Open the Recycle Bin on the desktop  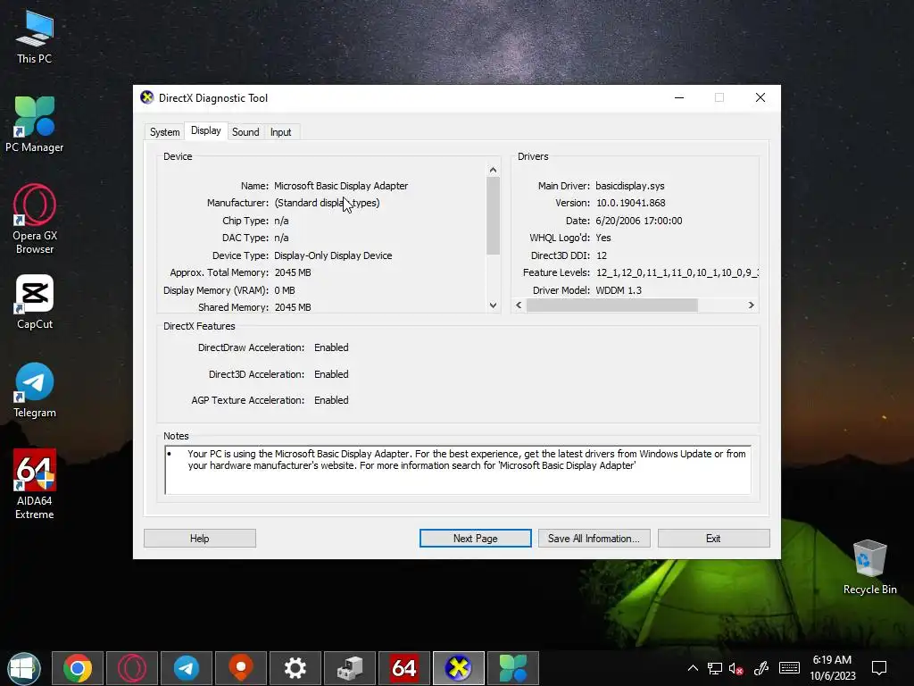point(869,567)
